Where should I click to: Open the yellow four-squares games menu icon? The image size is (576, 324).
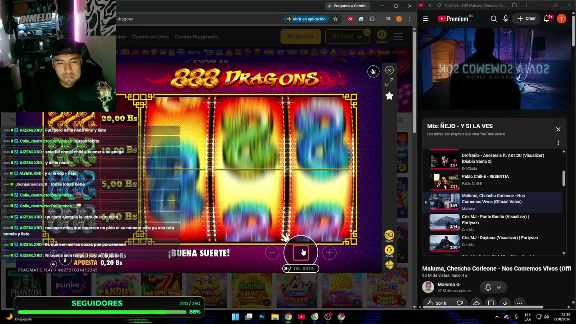(389, 265)
